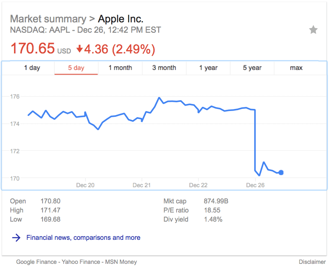
Task: Show the 1 year chart
Action: click(208, 68)
